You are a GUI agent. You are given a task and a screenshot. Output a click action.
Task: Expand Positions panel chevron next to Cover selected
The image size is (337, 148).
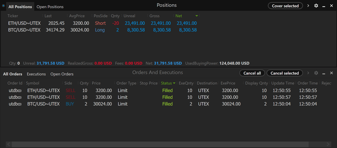pos(308,6)
